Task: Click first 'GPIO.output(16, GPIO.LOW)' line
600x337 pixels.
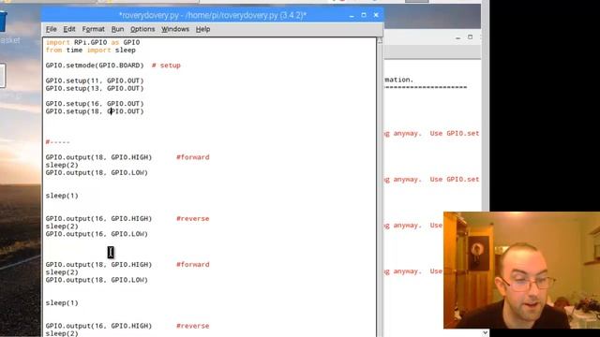Action: point(97,234)
